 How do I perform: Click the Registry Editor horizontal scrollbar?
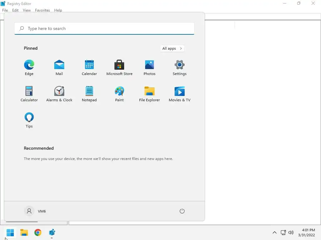coord(22,222)
